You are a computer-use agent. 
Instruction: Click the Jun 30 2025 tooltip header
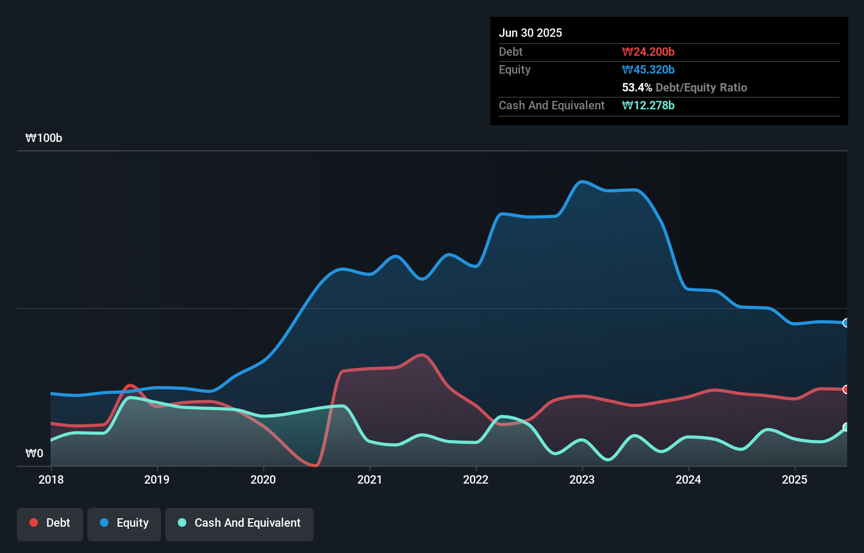(530, 33)
